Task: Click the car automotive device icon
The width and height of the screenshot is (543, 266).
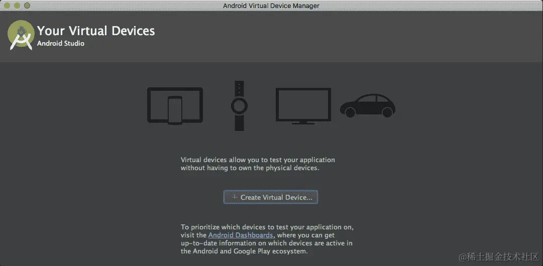Action: tap(368, 105)
